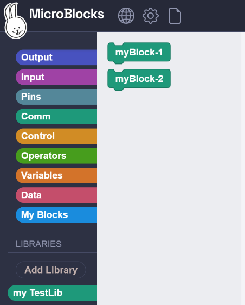Click the palette scrollbar at right edge
245x305 pixels.
coord(243,168)
